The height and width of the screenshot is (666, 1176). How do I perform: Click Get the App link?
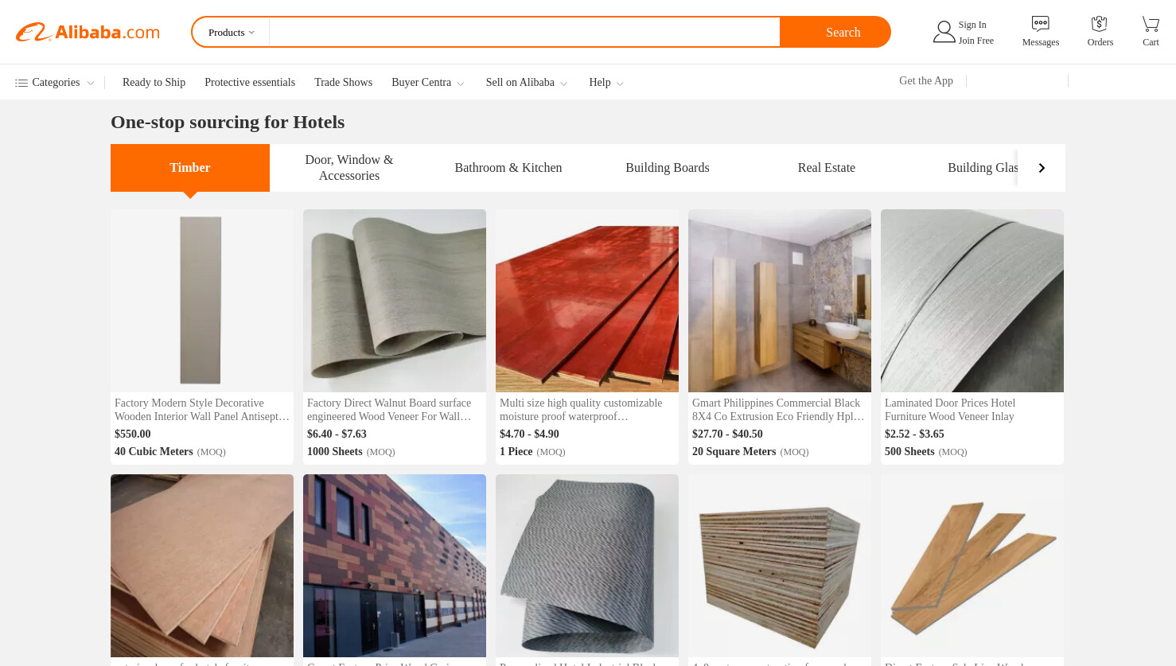(926, 81)
